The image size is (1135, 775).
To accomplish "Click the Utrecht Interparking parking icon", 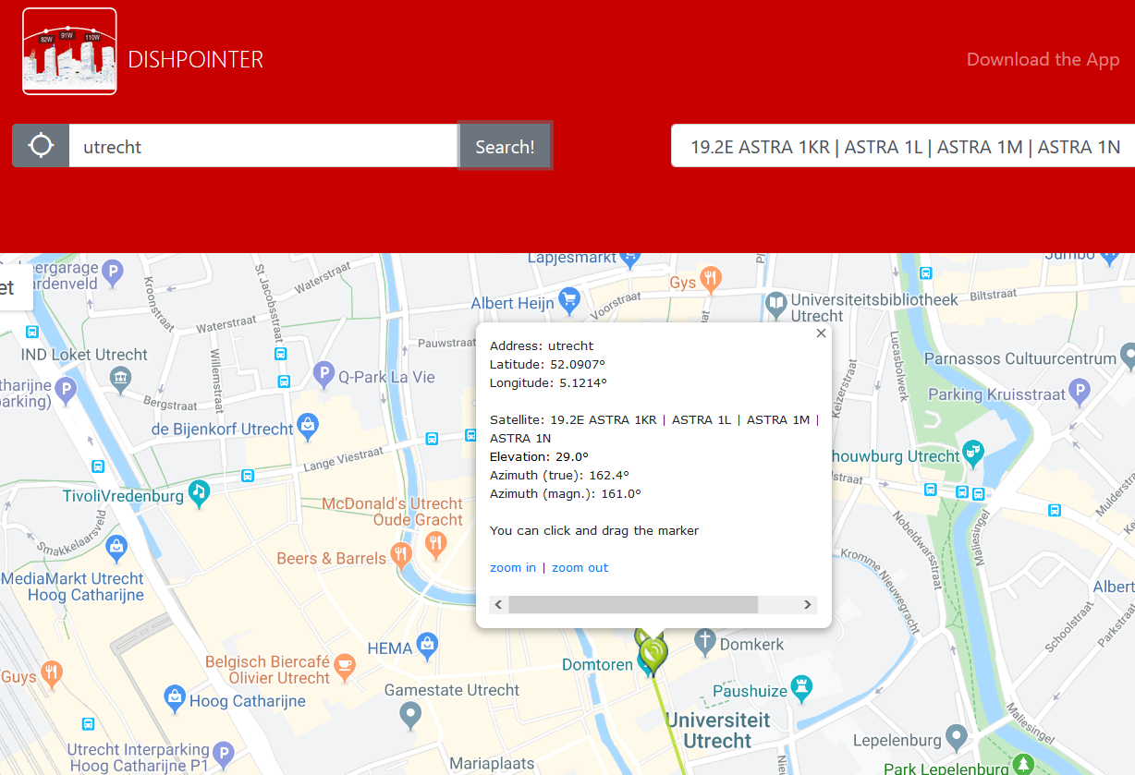I will (223, 753).
